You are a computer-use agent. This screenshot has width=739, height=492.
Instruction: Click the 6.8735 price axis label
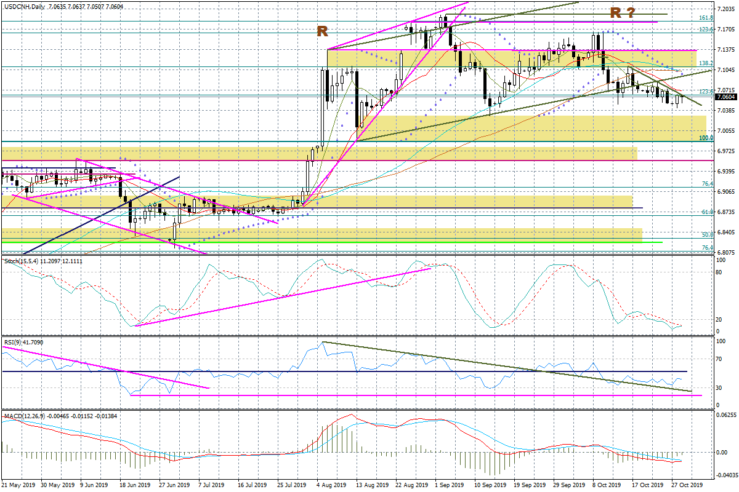pos(725,212)
